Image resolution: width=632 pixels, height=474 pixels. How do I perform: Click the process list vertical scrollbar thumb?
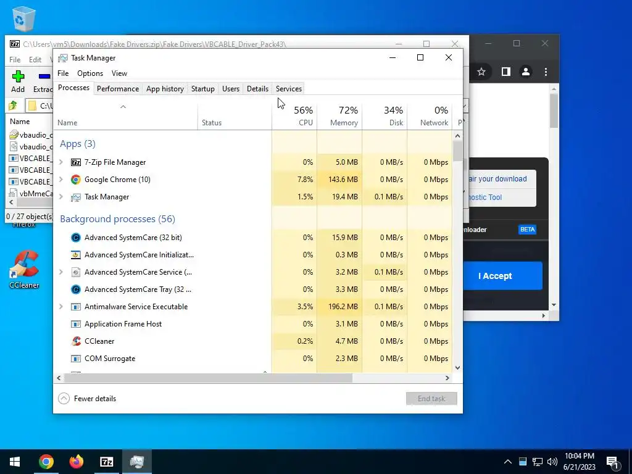457,152
